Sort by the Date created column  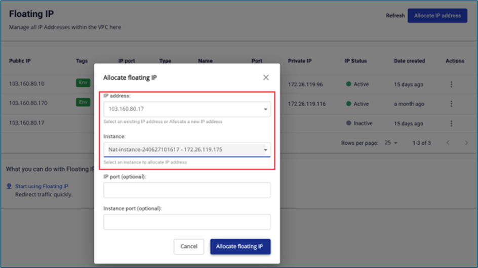click(409, 61)
